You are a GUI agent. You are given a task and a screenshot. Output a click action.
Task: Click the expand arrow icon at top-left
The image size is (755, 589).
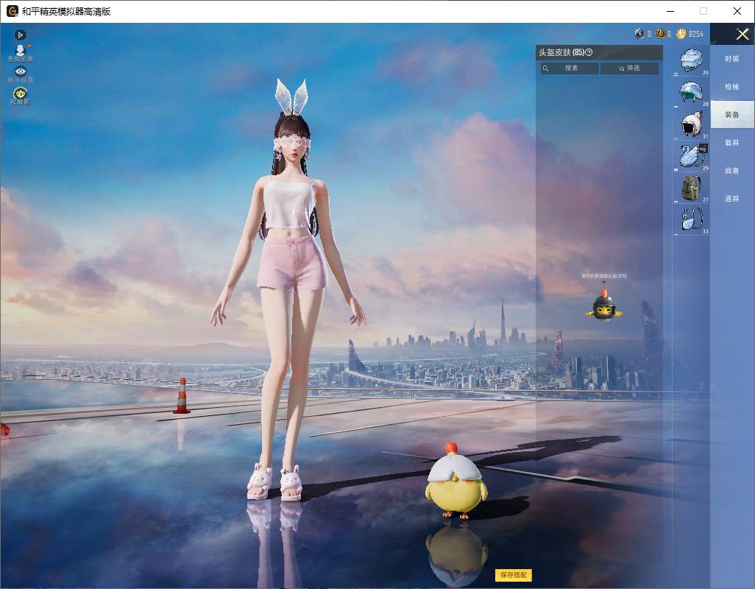pos(20,35)
